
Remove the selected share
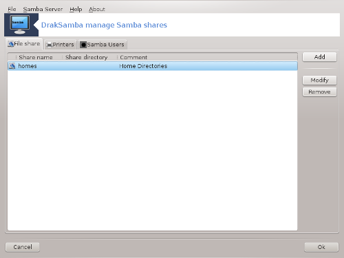coord(319,92)
